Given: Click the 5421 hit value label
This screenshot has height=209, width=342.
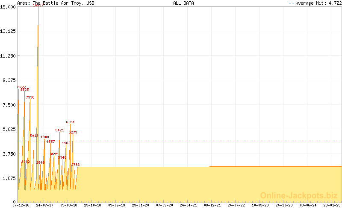Looking at the screenshot, I should coord(60,130).
